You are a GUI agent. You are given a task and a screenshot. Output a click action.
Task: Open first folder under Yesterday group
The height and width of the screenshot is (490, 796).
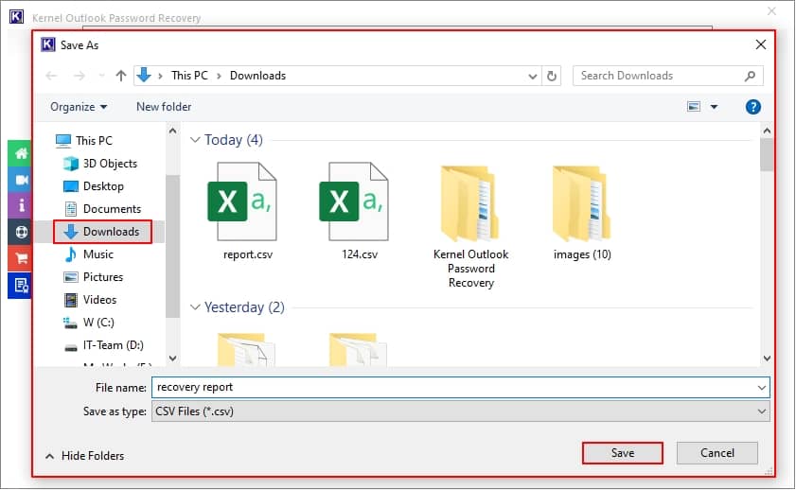(246, 349)
